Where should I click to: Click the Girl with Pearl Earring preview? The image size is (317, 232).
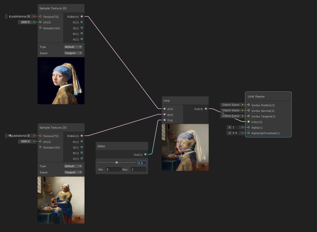61,81
